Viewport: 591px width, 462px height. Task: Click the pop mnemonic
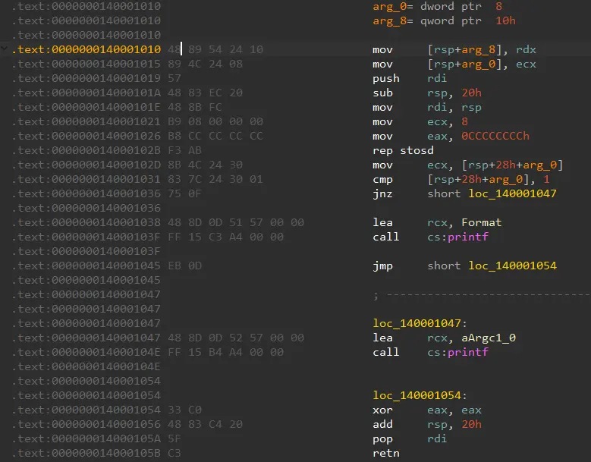click(x=382, y=438)
